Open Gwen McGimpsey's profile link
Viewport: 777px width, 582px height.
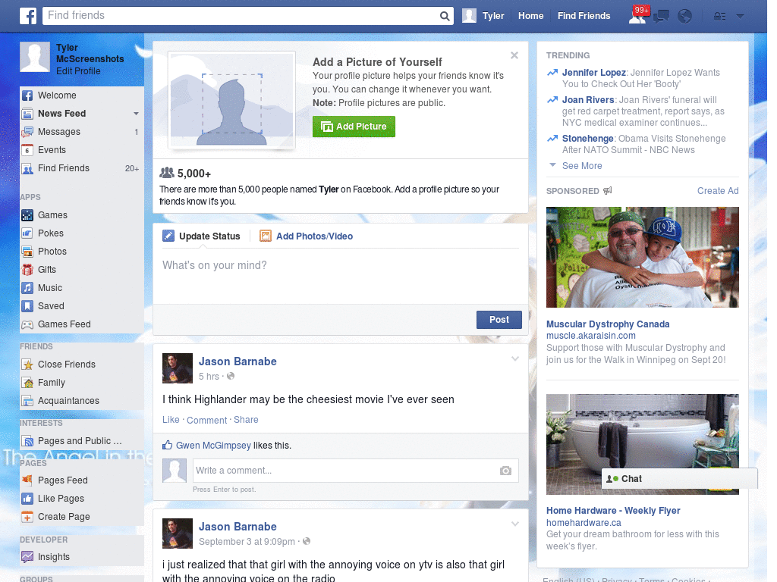(x=213, y=446)
